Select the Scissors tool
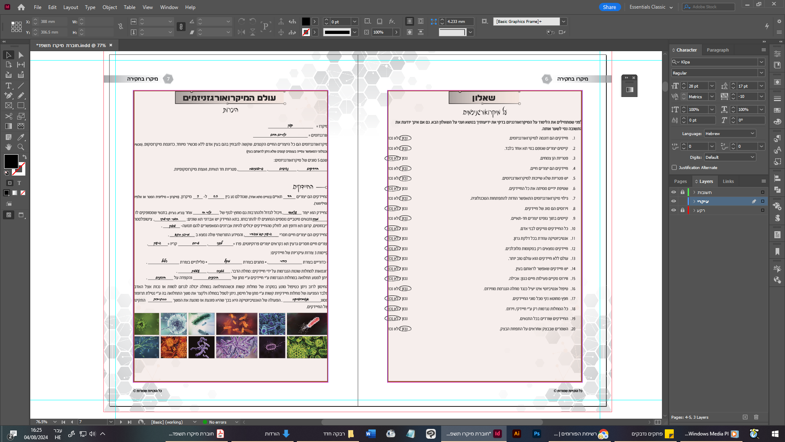Viewport: 785px width, 442px height. (x=8, y=116)
